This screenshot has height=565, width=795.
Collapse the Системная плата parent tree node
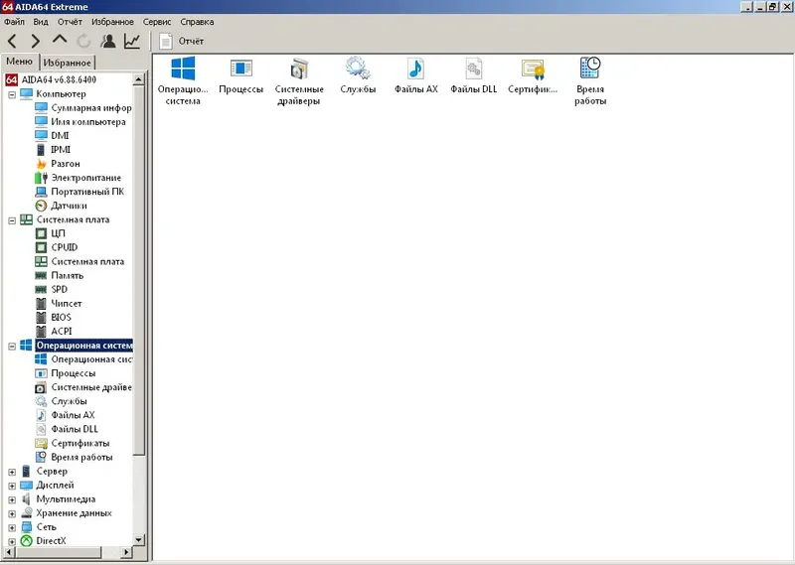point(12,220)
